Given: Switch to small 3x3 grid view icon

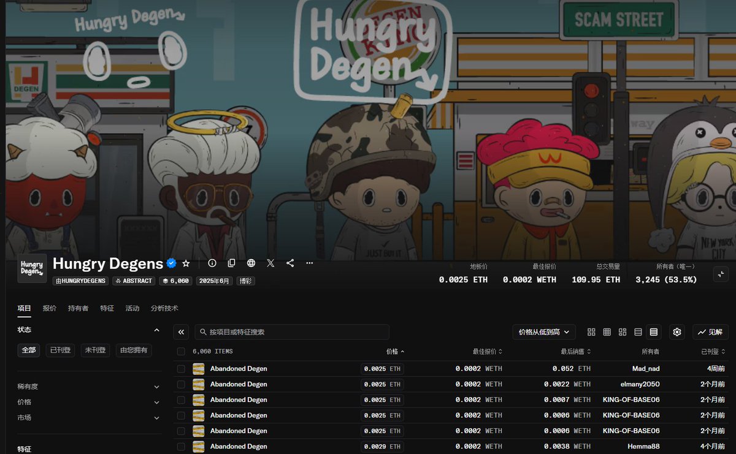Looking at the screenshot, I should (607, 332).
